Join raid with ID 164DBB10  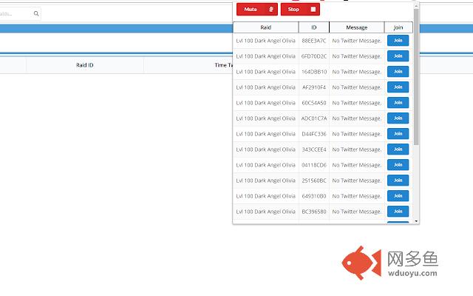(398, 72)
